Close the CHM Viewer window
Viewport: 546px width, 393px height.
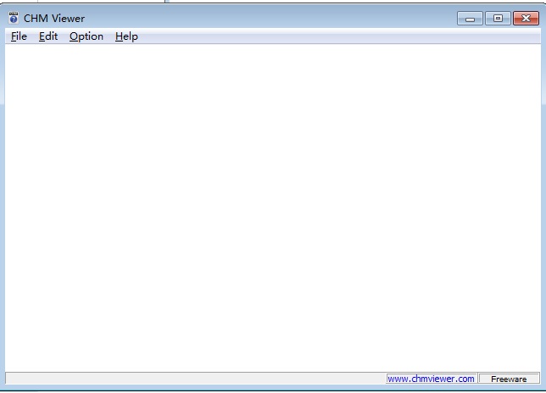pyautogui.click(x=526, y=19)
